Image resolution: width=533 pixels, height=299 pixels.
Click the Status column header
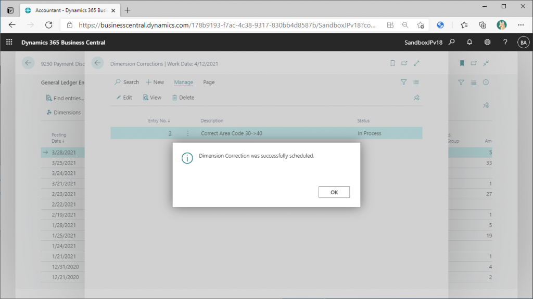tap(363, 120)
